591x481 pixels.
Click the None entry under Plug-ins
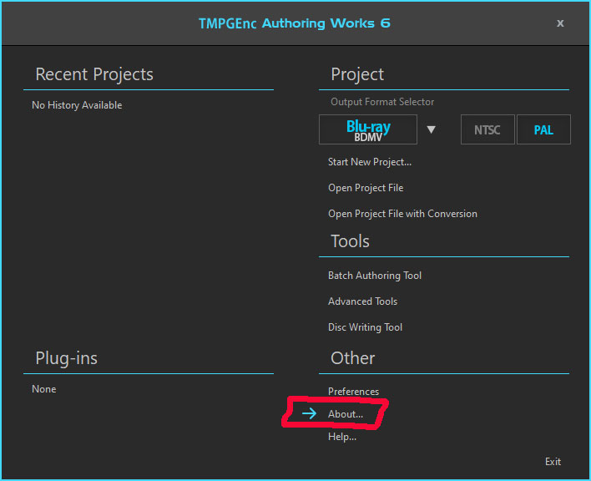44,389
